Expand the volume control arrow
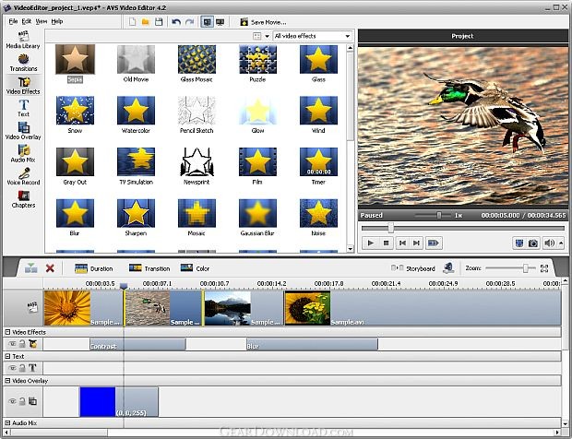The height and width of the screenshot is (439, 572). point(561,243)
